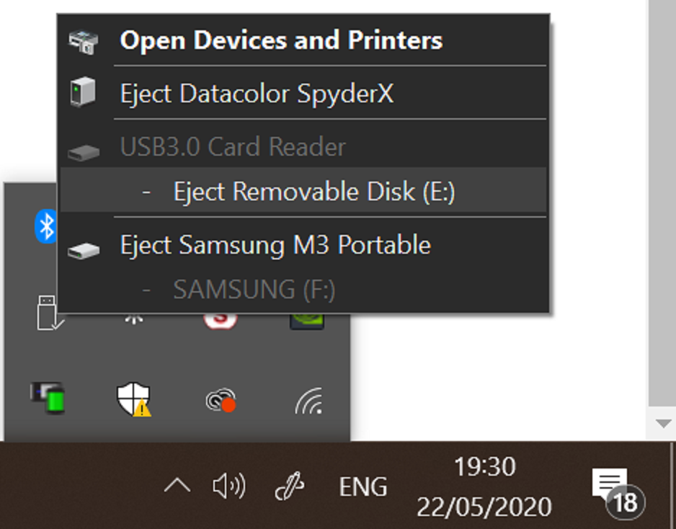Viewport: 676px width, 529px height.
Task: Open the clock showing 19:30
Action: [484, 486]
